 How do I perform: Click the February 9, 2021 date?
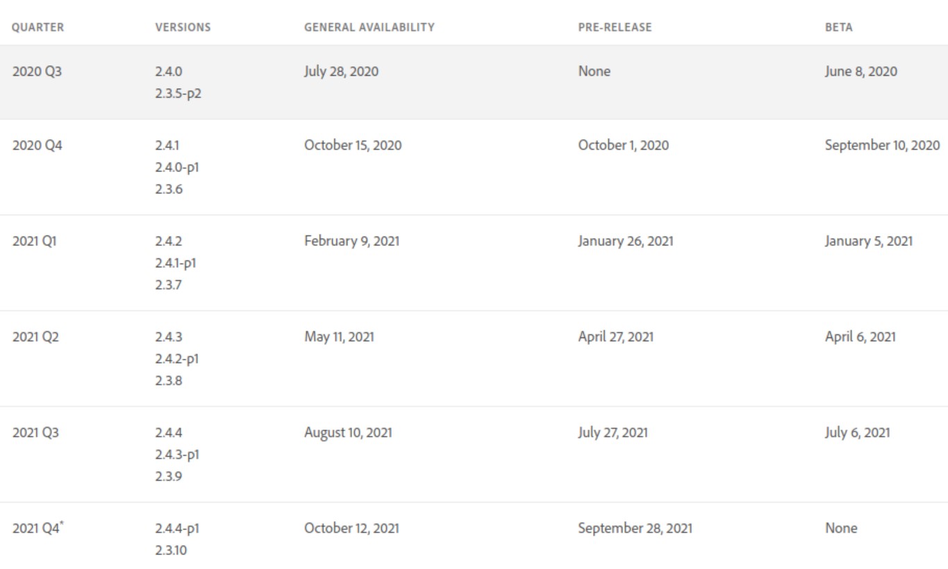coord(352,241)
